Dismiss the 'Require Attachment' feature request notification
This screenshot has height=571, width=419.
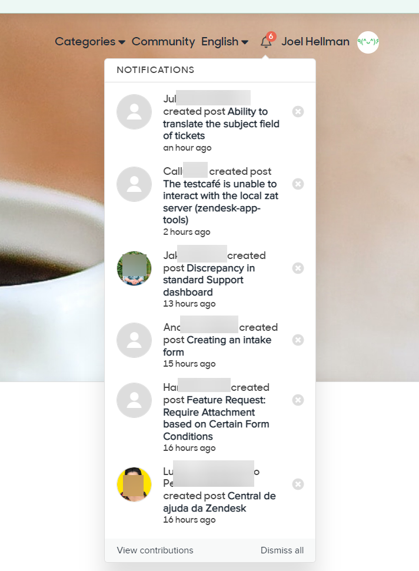[x=298, y=400]
